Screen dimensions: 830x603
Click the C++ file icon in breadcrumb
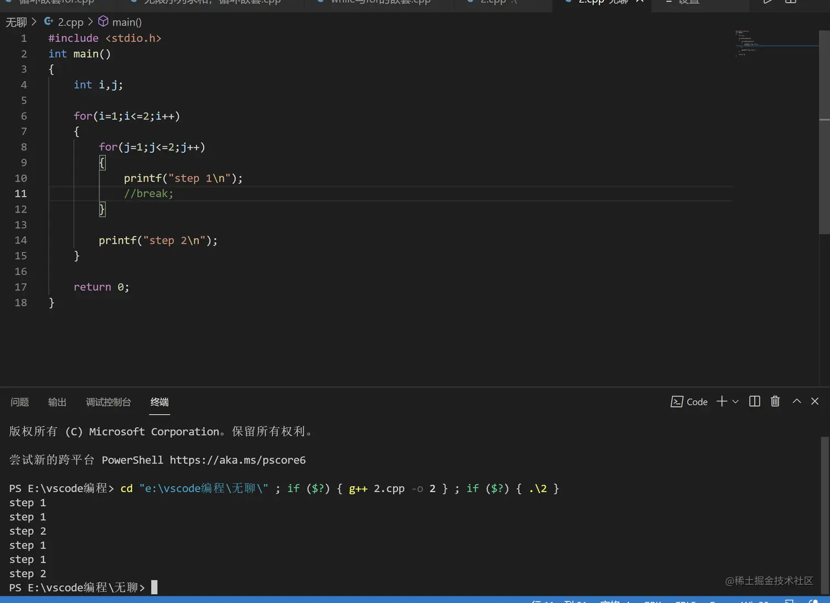tap(49, 21)
